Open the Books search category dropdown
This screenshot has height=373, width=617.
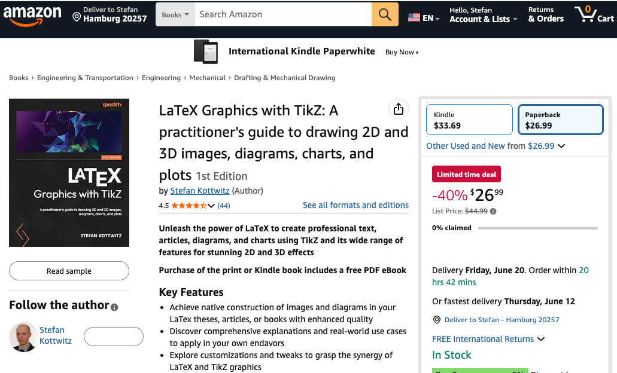point(175,14)
